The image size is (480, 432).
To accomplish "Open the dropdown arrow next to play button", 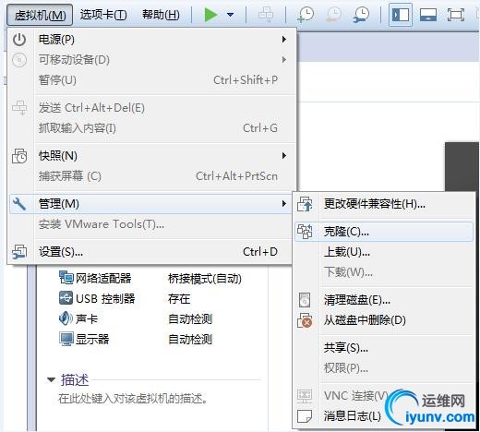I will click(x=230, y=15).
